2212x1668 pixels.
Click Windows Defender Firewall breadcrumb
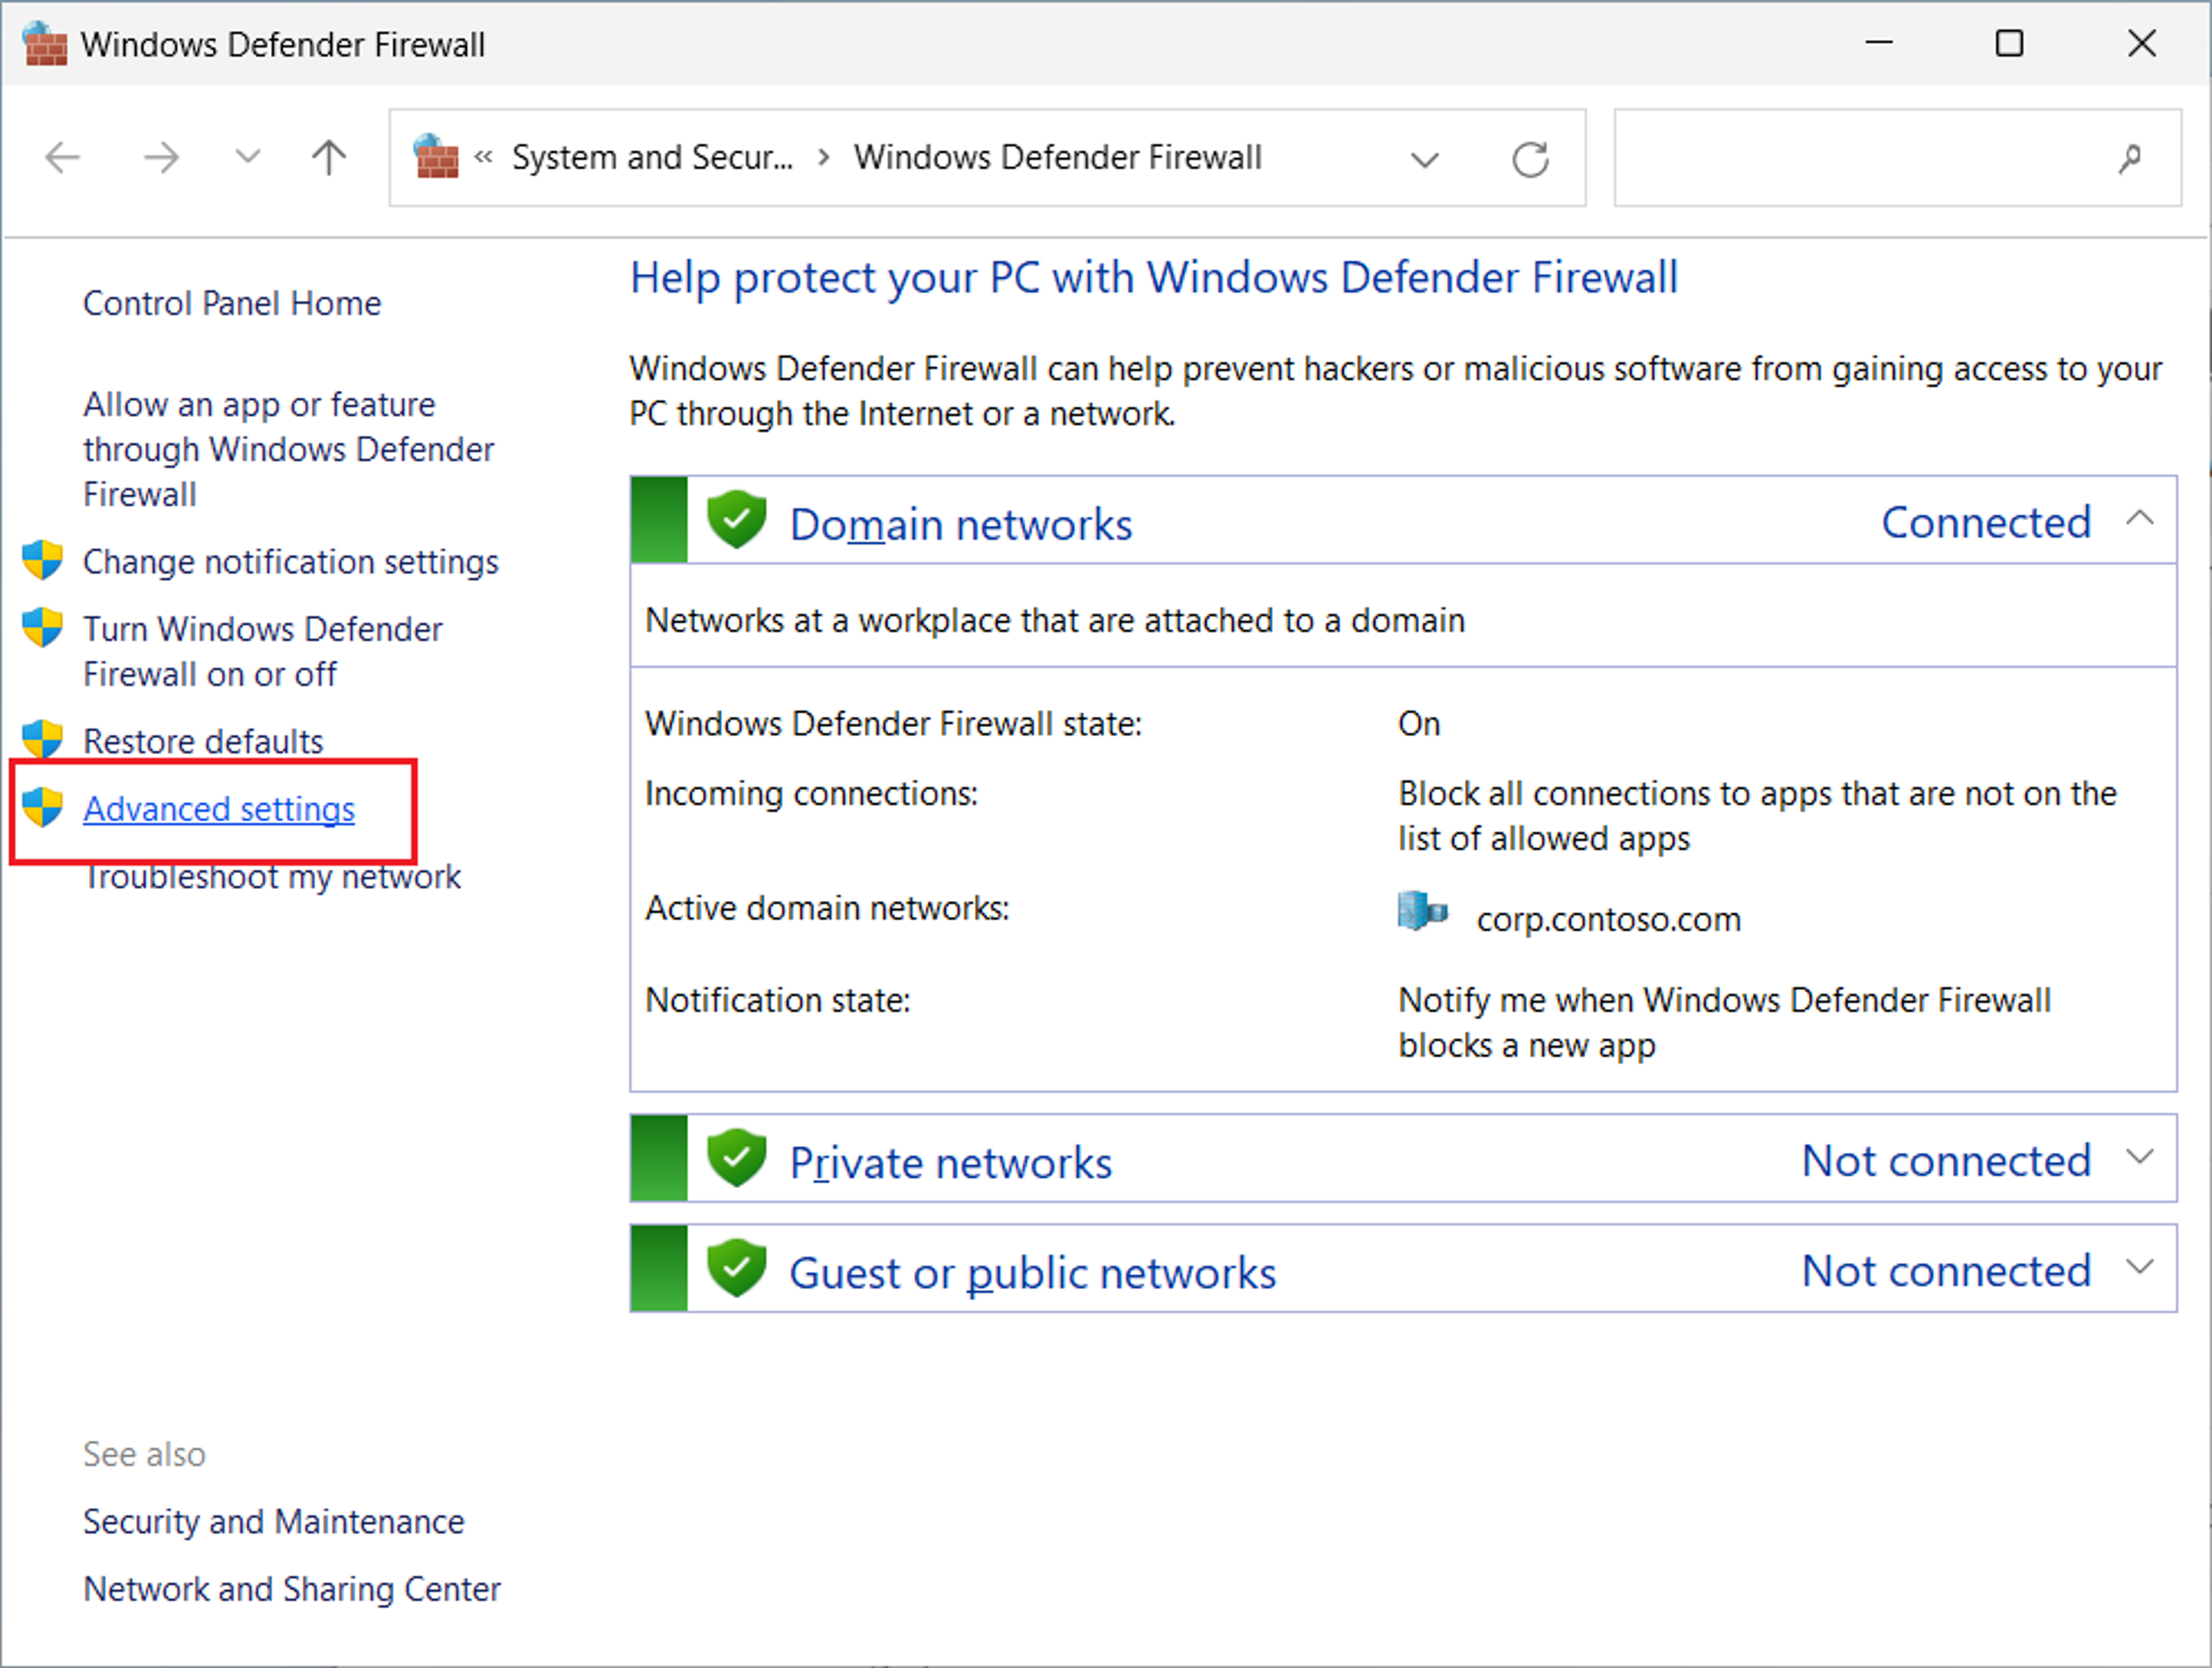(1057, 157)
